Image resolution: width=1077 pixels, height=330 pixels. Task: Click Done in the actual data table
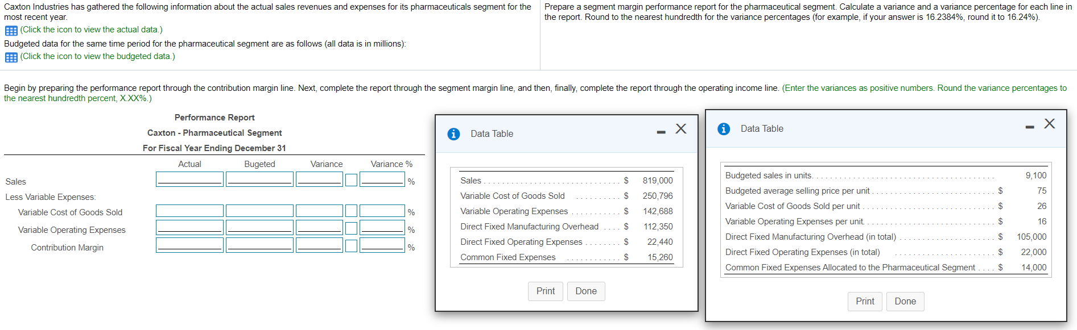click(586, 291)
